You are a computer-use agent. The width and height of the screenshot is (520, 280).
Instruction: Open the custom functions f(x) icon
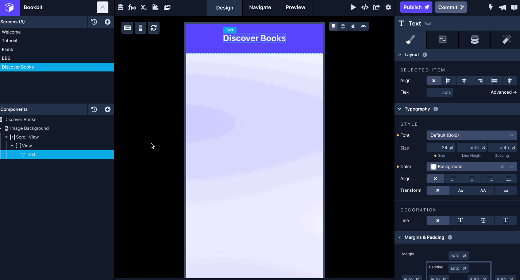[132, 7]
